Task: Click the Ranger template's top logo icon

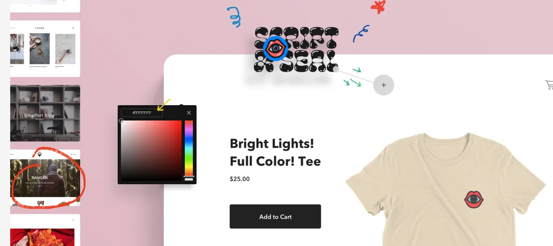Action: pos(39,154)
